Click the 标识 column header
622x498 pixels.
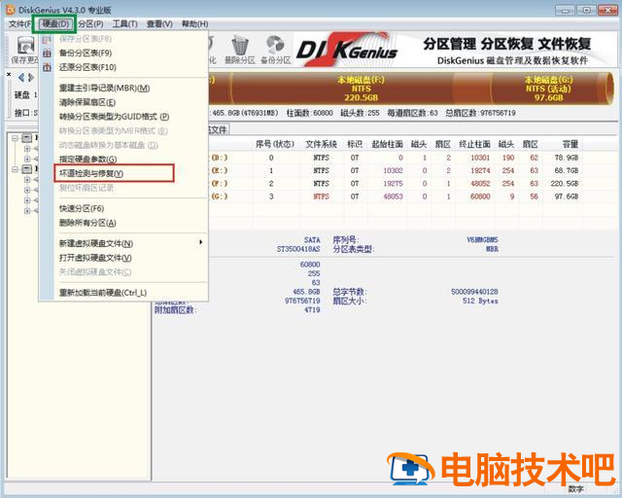pos(355,144)
